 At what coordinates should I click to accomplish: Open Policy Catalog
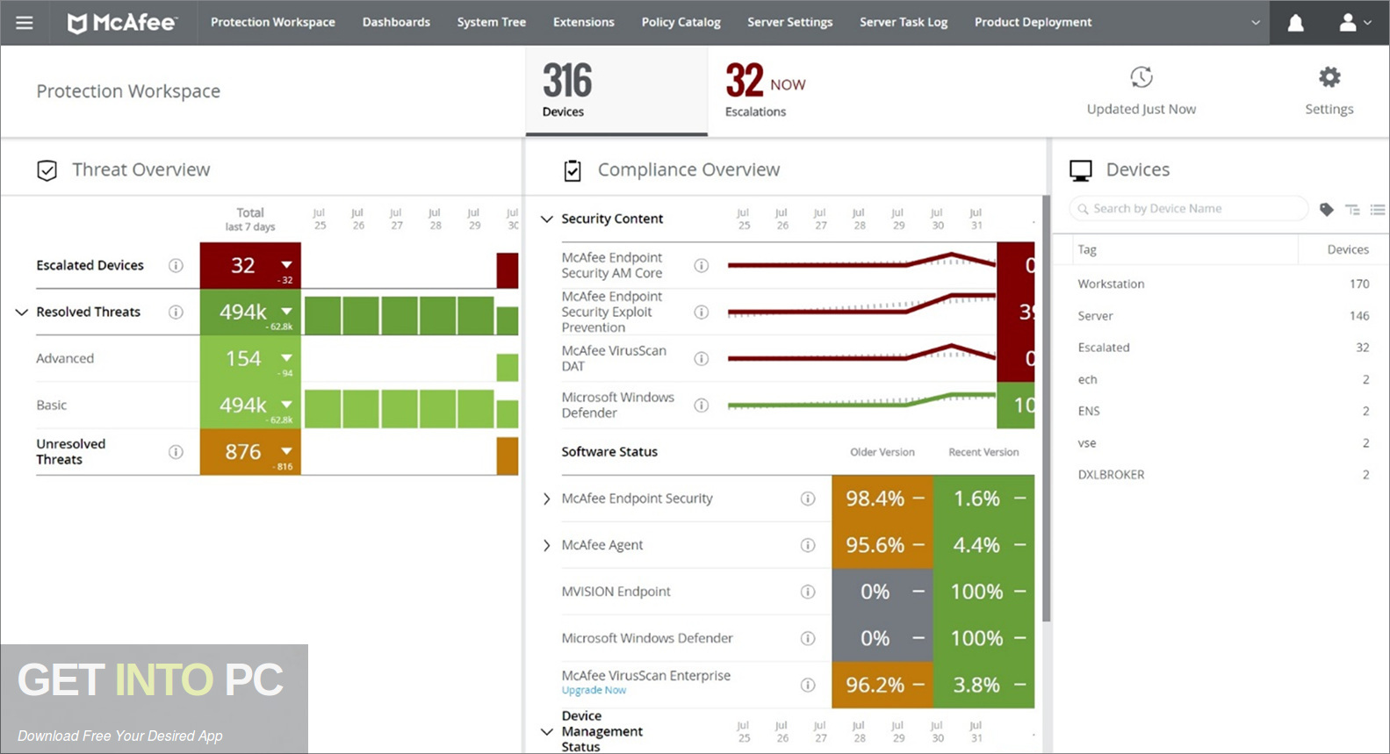tap(681, 23)
